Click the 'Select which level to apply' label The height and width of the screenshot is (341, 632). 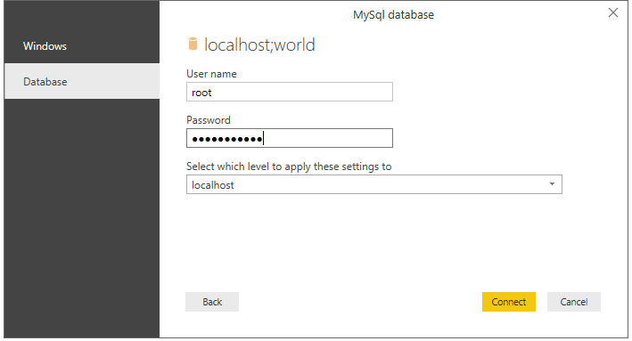click(289, 166)
